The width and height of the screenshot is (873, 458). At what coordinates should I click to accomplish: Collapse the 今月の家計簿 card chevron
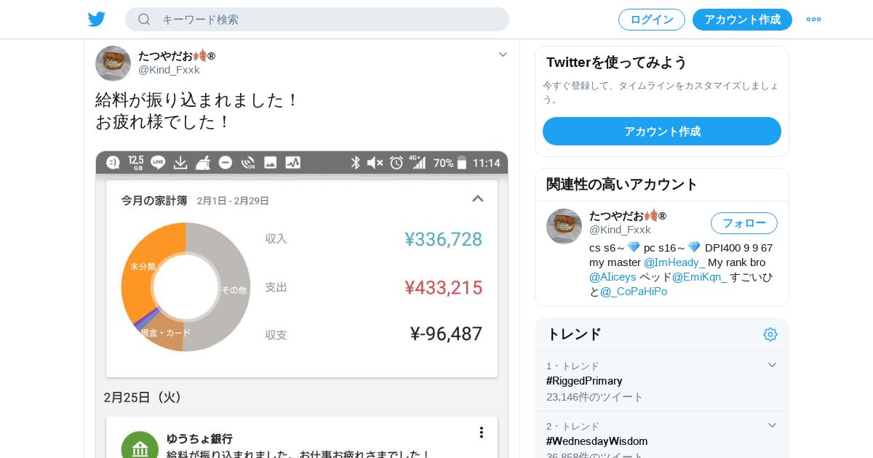pos(478,199)
